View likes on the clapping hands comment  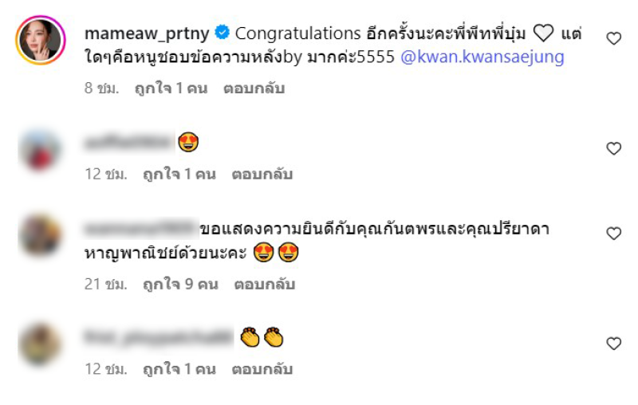(x=179, y=369)
